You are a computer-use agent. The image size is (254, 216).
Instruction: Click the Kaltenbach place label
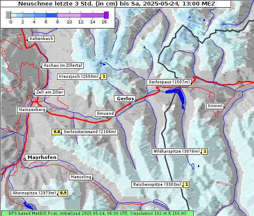(x=41, y=39)
